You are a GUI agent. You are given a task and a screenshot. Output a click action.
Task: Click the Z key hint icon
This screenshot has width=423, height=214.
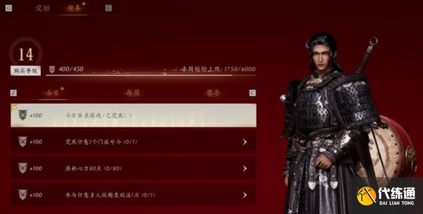point(13,93)
